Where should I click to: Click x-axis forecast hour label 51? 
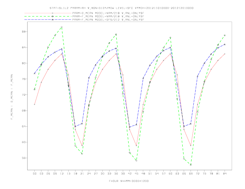pyautogui.click(x=150, y=174)
